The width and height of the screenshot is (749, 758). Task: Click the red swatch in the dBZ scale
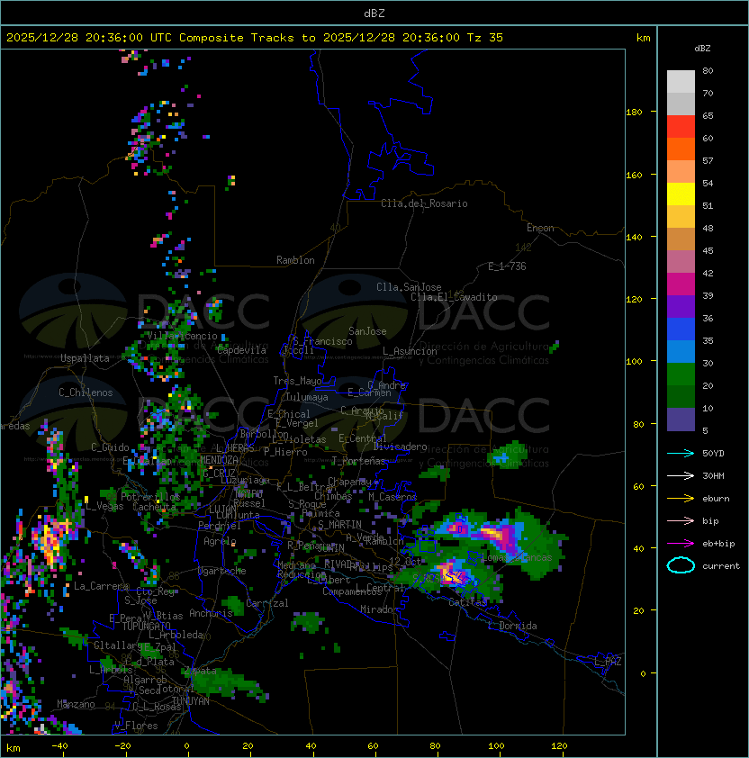(x=681, y=127)
